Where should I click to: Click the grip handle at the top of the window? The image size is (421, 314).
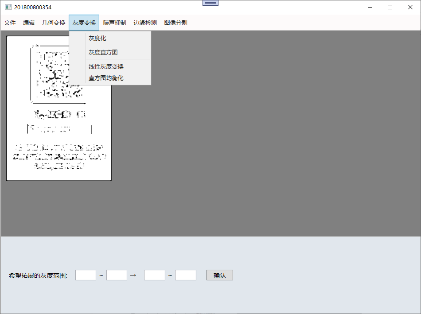[x=210, y=3]
